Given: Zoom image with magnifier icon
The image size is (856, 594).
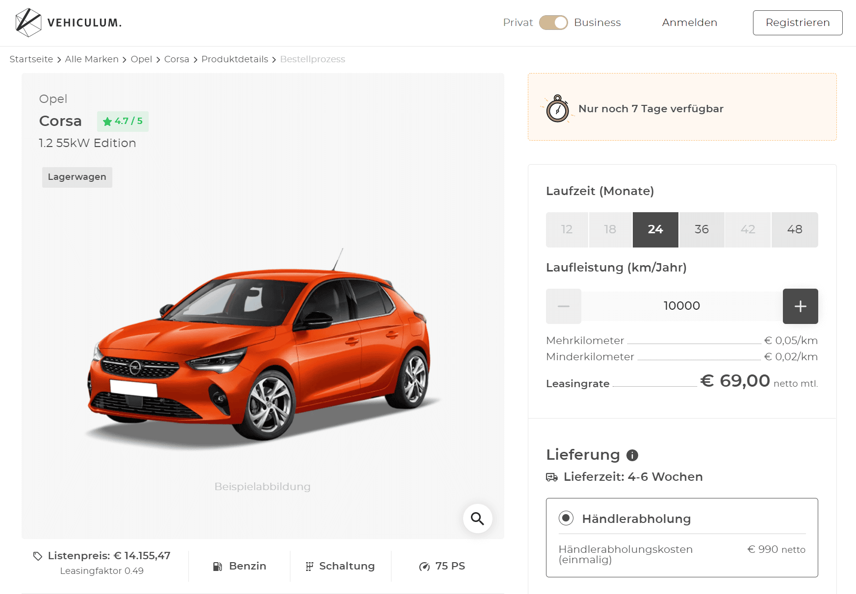Looking at the screenshot, I should (477, 519).
